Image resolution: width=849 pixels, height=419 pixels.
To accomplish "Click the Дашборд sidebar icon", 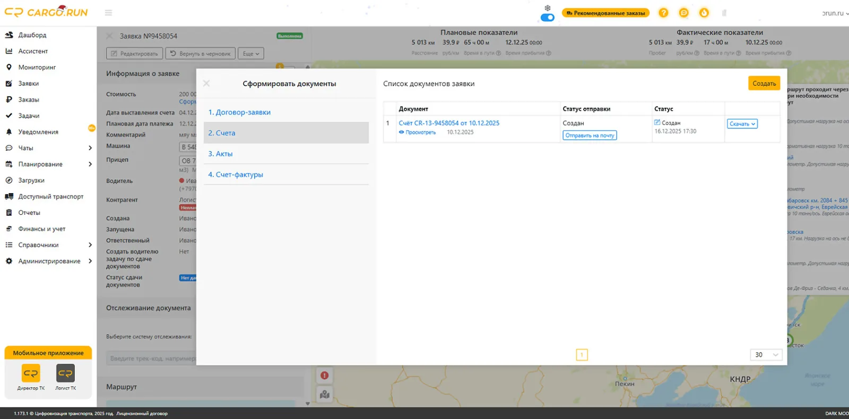I will 9,35.
